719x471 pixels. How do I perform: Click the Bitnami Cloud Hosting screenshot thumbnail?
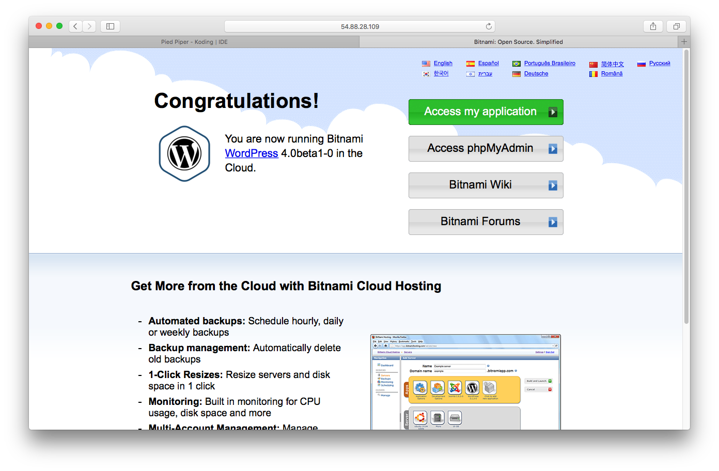(x=465, y=382)
